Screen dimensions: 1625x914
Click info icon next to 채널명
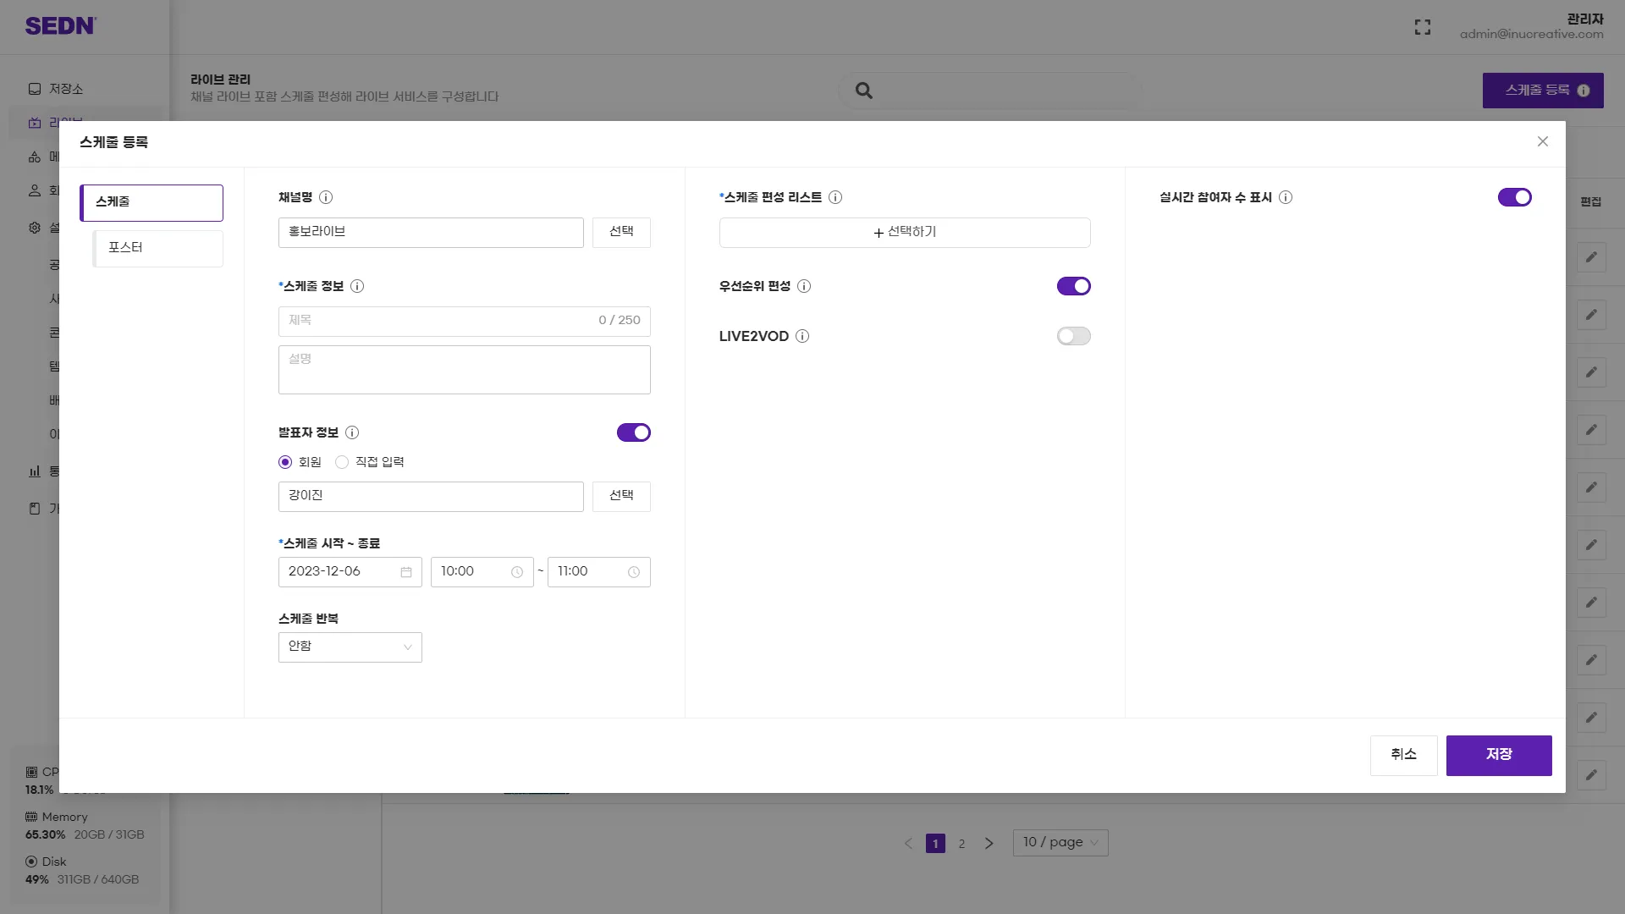326,197
